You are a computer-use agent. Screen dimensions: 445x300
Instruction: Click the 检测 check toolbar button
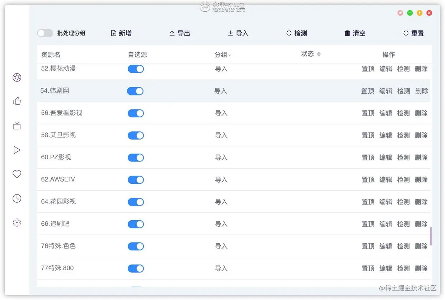297,33
